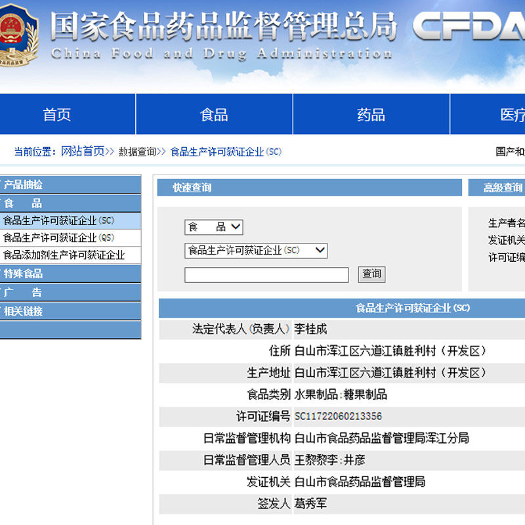Viewport: 525px width, 525px height.
Task: Select sidebar item 食品生产许可获证企业(SC)
Action: coord(70,220)
